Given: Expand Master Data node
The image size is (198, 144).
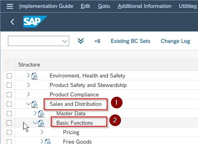Looking at the screenshot, I should (35, 113).
